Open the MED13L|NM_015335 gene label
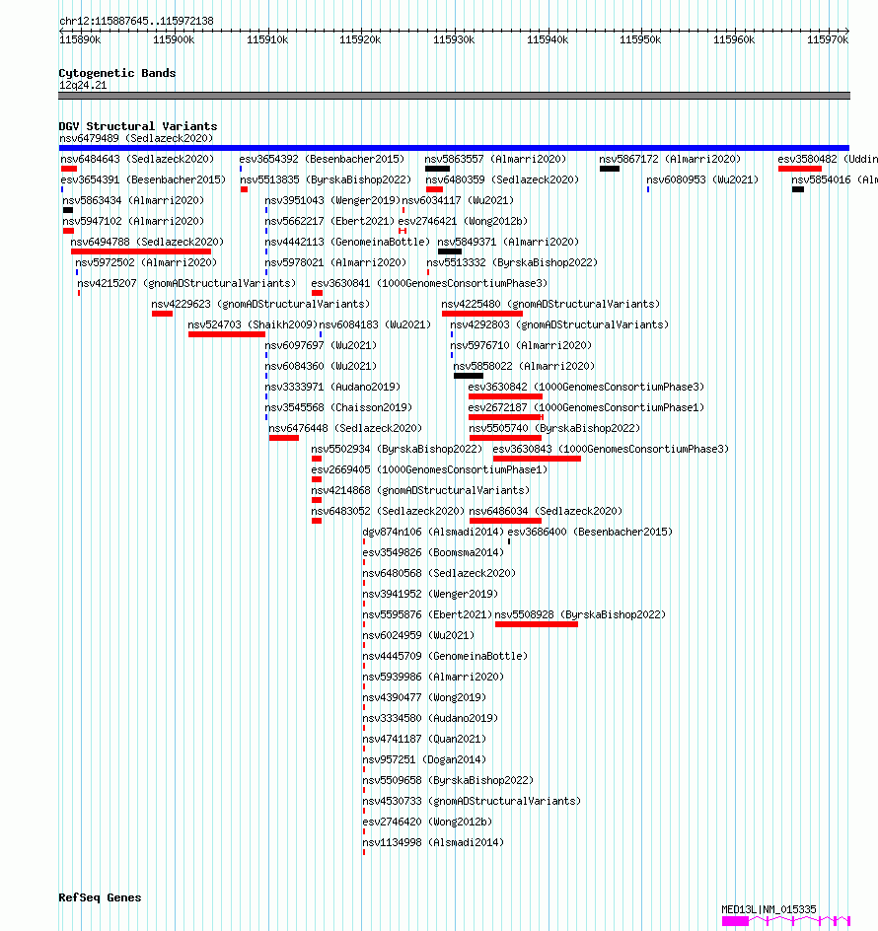The image size is (878, 931). 768,910
